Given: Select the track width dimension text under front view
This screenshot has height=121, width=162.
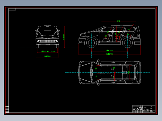Looking at the screenshot, I should (48, 51).
